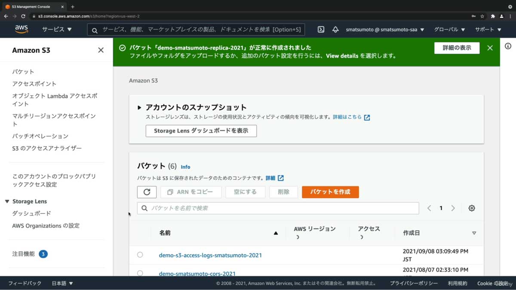The height and width of the screenshot is (290, 516).
Task: Open the search field magnifier in the top bar
Action: [94, 29]
